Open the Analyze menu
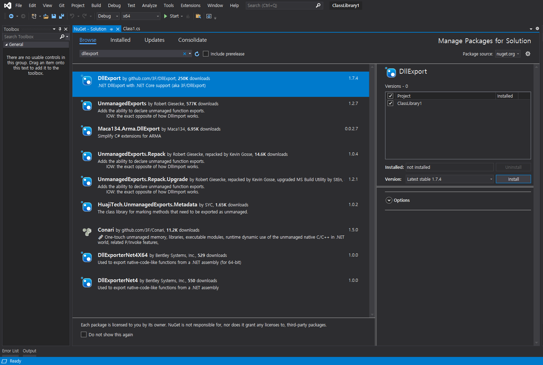Image resolution: width=543 pixels, height=365 pixels. (149, 6)
